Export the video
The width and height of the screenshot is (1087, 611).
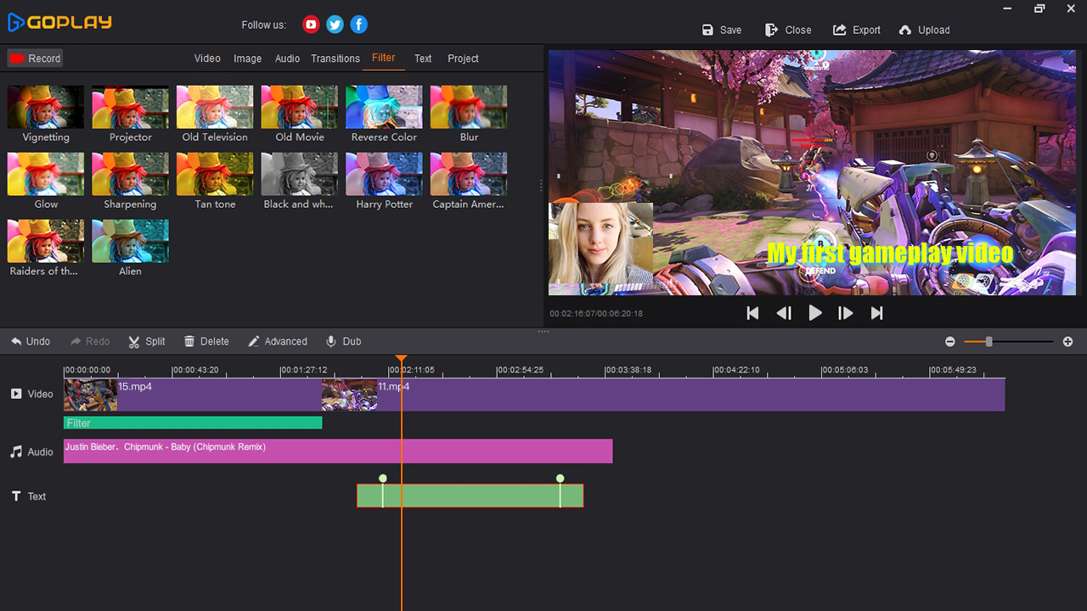click(x=856, y=30)
